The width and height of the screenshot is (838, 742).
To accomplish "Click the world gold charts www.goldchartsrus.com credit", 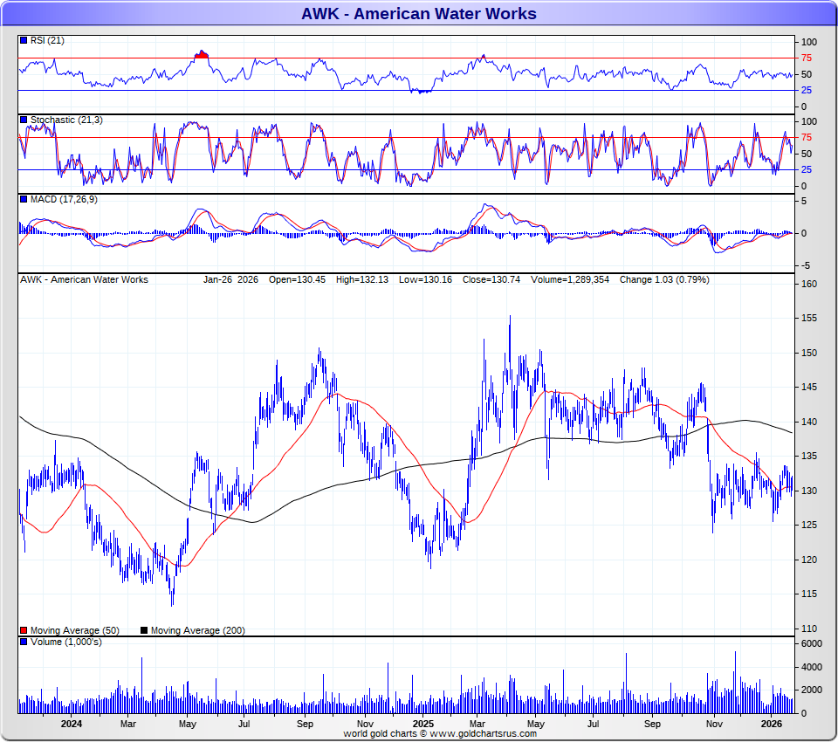I will pos(440,733).
